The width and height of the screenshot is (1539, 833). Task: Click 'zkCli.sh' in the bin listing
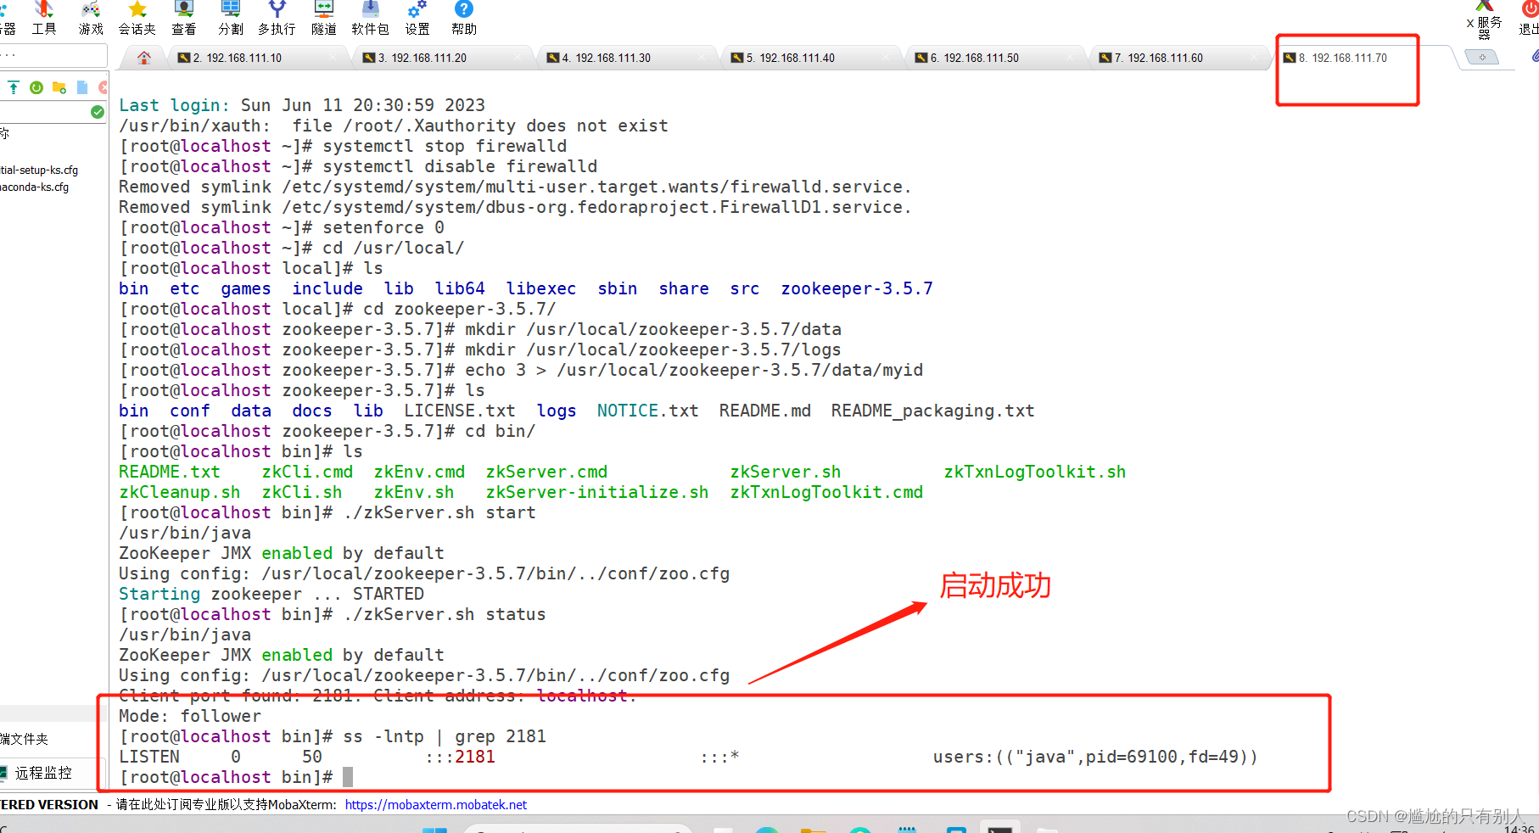point(302,492)
